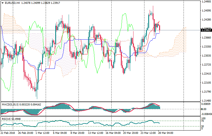Click the triangle arrow beside EURUSD,H4
Screen dimensions: 212x136
pyautogui.click(x=2, y=3)
